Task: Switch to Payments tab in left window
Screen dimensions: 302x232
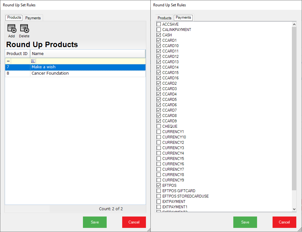Action: point(33,18)
